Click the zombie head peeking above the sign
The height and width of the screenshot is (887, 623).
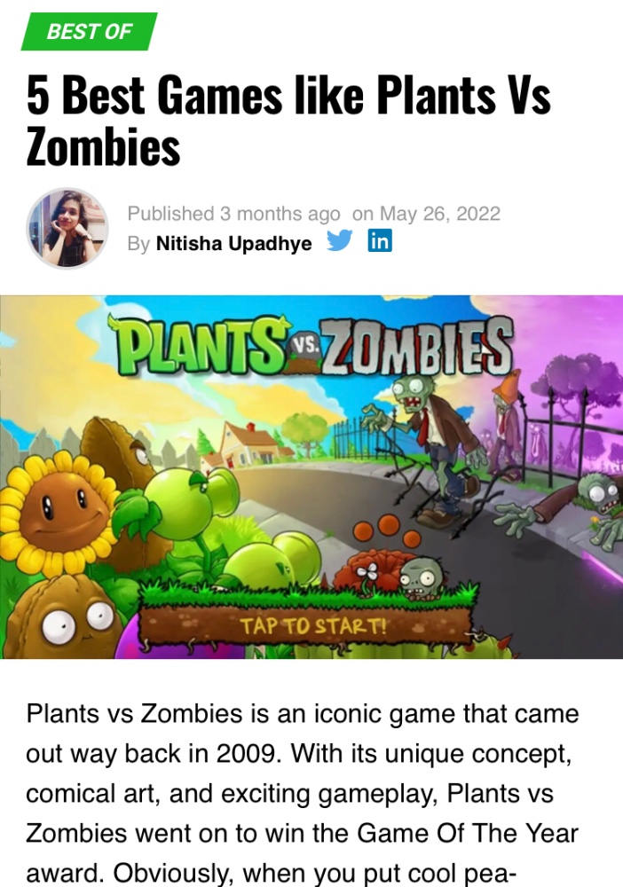point(422,577)
